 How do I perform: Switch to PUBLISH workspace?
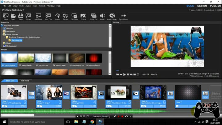pos(215,6)
